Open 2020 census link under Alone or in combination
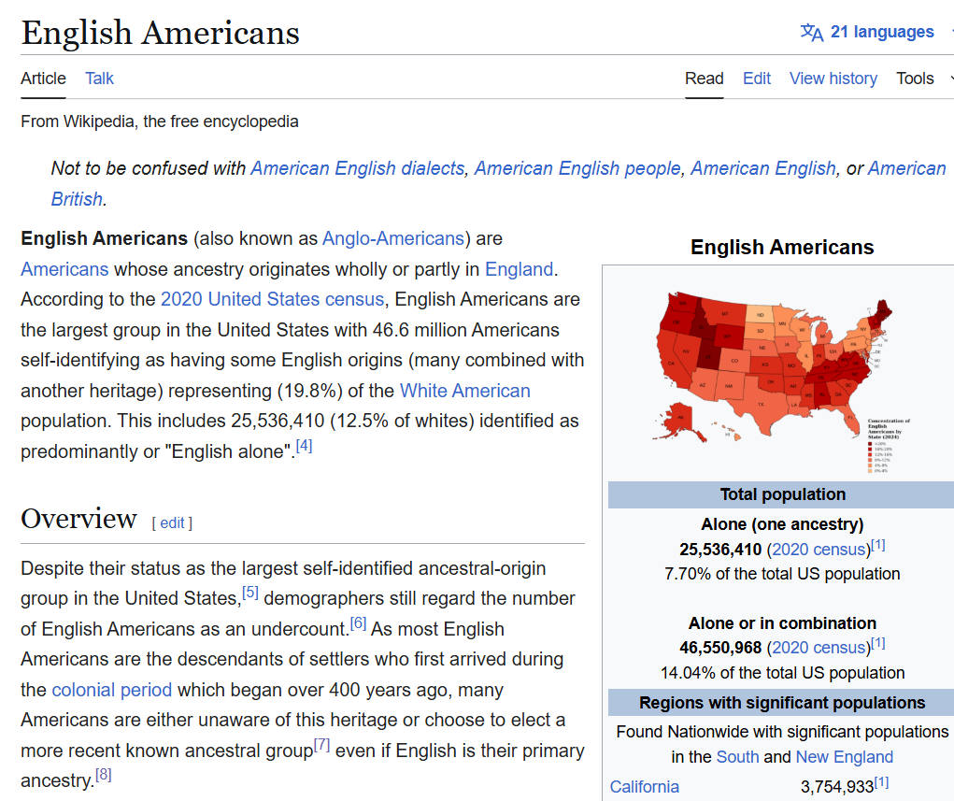This screenshot has width=954, height=801. [x=819, y=648]
